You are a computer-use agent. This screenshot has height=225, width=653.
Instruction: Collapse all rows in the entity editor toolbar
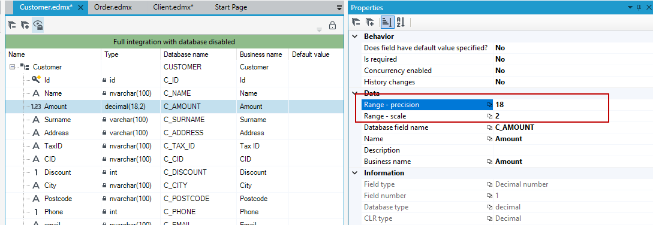11,25
